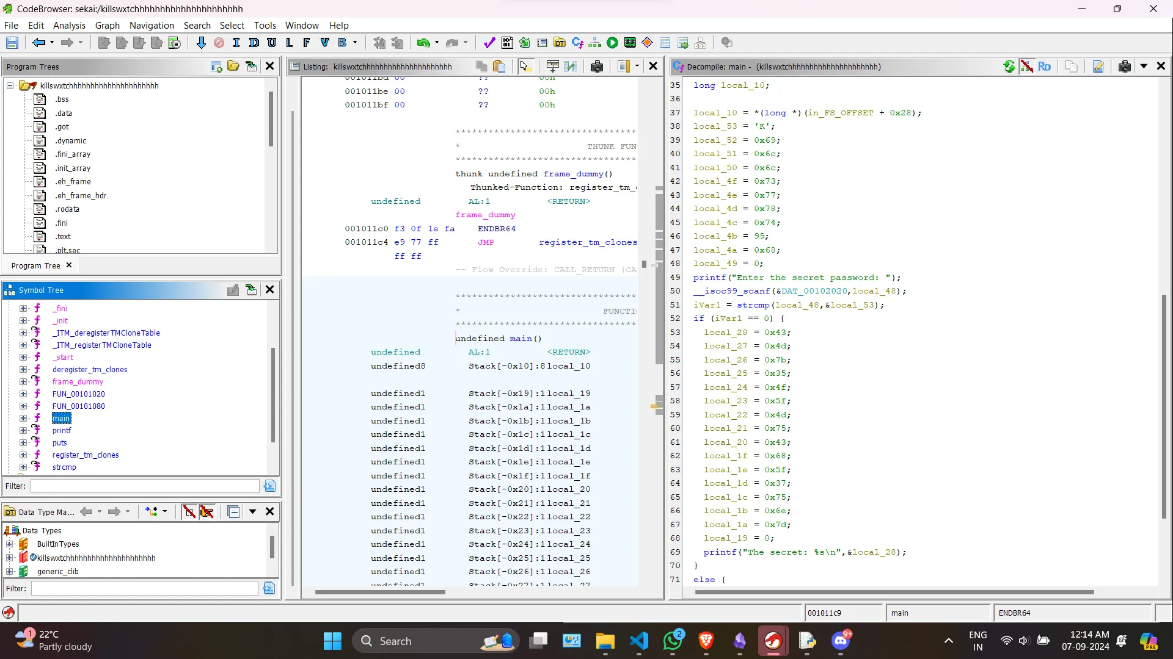
Task: Toggle the cursor mouse hover mode in Listing
Action: coord(524,67)
